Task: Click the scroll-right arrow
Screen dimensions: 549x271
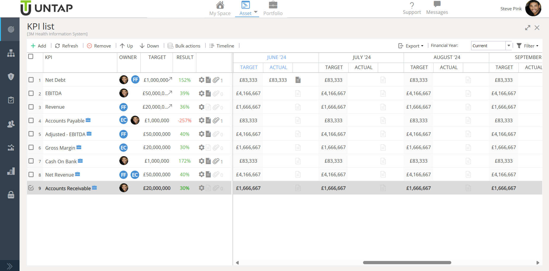Action: (538, 262)
